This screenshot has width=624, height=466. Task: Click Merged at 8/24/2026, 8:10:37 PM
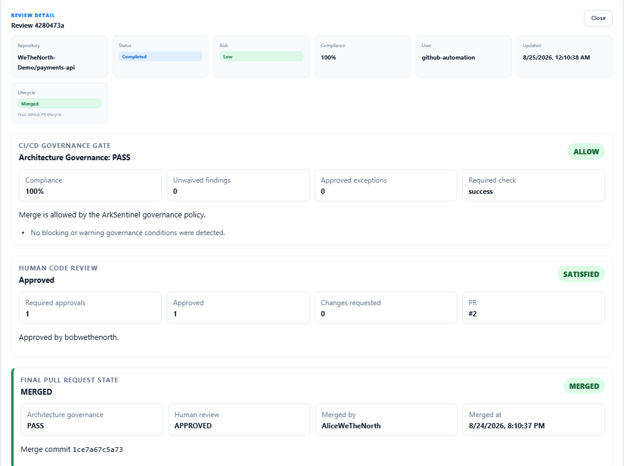[507, 426]
